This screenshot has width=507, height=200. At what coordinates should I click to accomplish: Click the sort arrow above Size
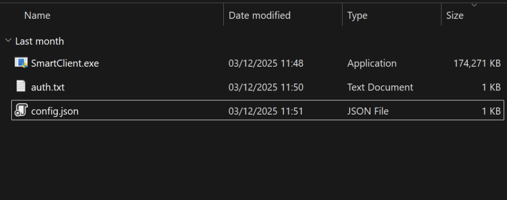pyautogui.click(x=474, y=5)
